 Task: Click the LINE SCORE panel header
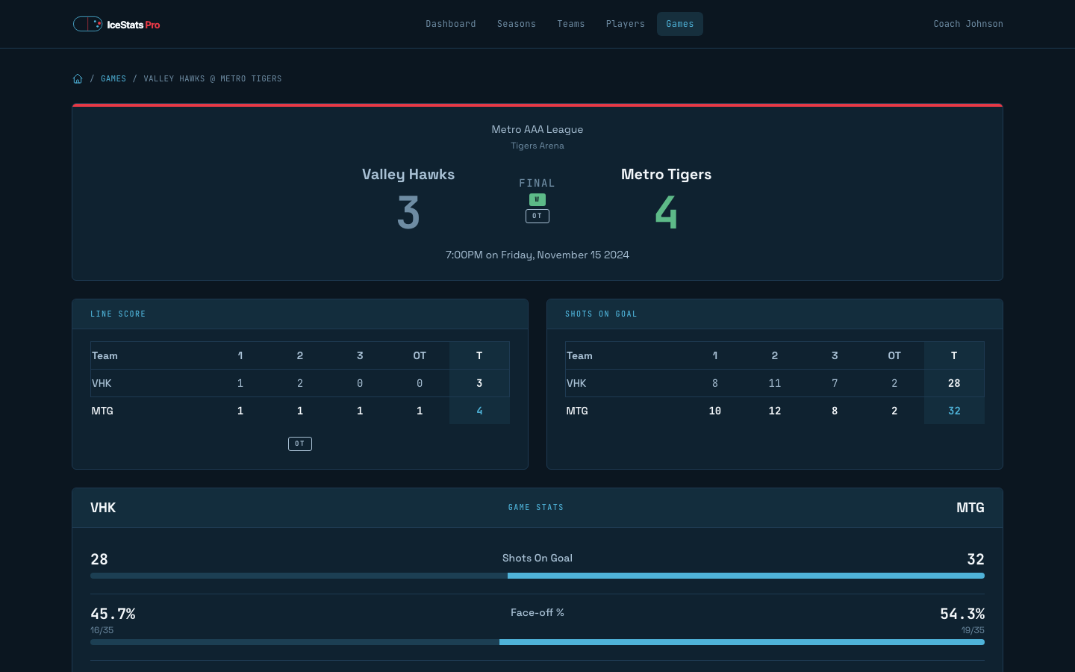point(300,314)
